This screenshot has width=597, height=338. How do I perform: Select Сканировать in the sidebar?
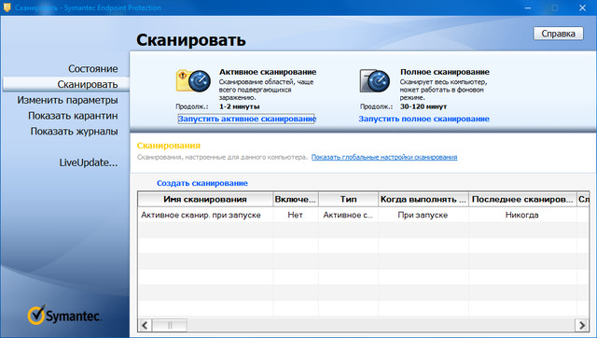(x=66, y=84)
